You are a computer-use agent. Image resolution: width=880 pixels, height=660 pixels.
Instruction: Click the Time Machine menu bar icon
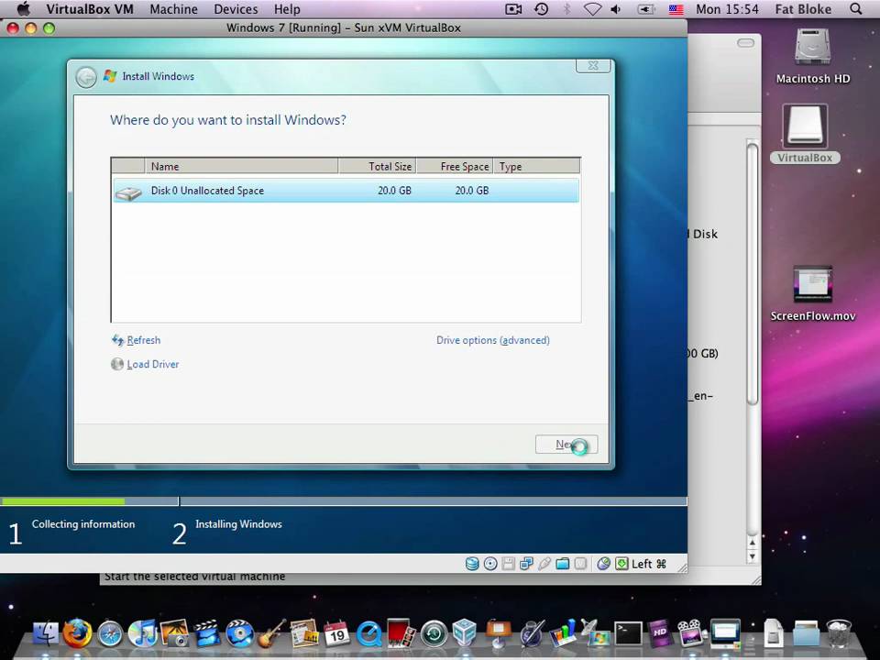tap(541, 9)
